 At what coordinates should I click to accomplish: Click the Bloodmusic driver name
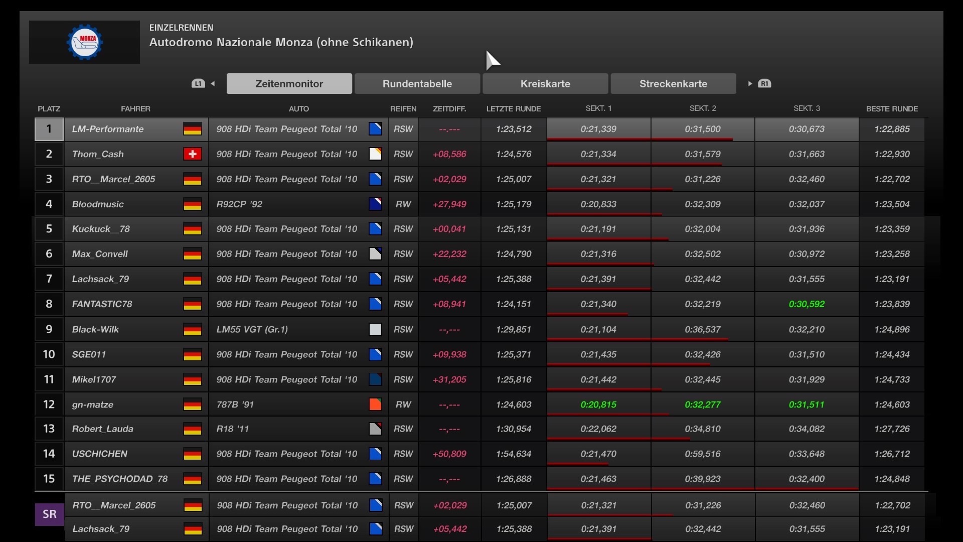(98, 204)
